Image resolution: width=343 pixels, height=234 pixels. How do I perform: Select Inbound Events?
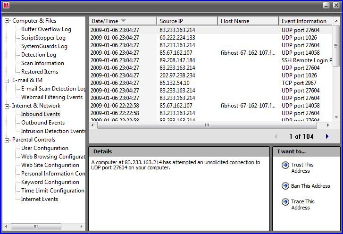41,114
